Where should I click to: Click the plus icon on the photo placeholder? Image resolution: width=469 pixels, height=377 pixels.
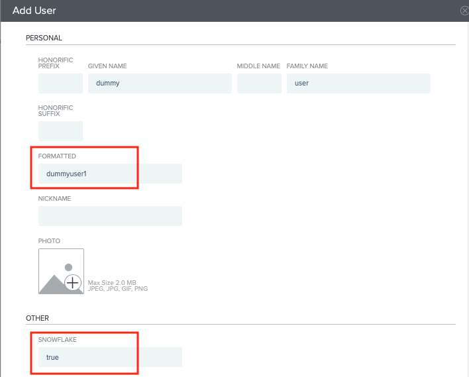point(73,282)
